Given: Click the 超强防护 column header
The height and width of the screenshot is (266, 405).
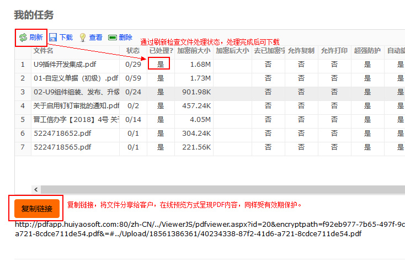Looking at the screenshot, I should point(367,51).
